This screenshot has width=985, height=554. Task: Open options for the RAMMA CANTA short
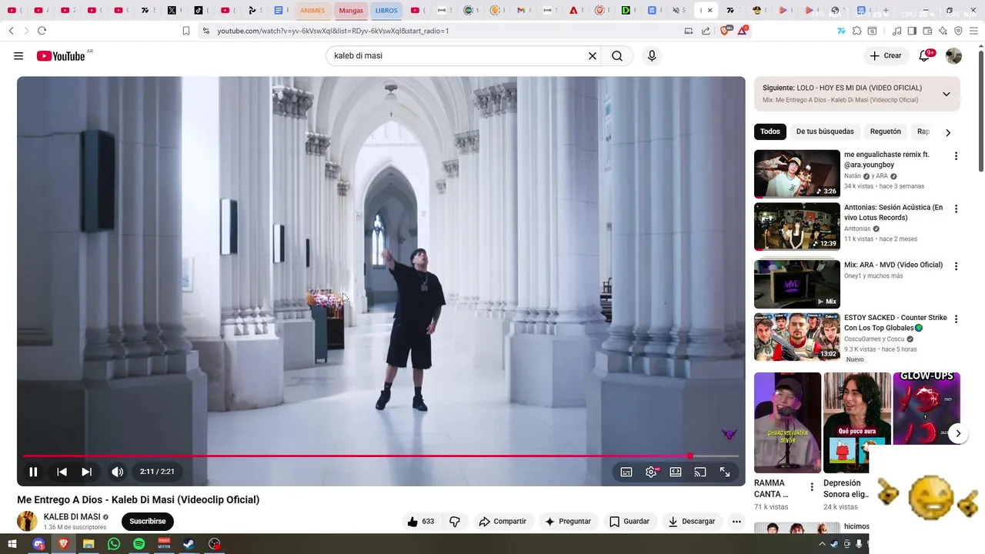point(812,487)
